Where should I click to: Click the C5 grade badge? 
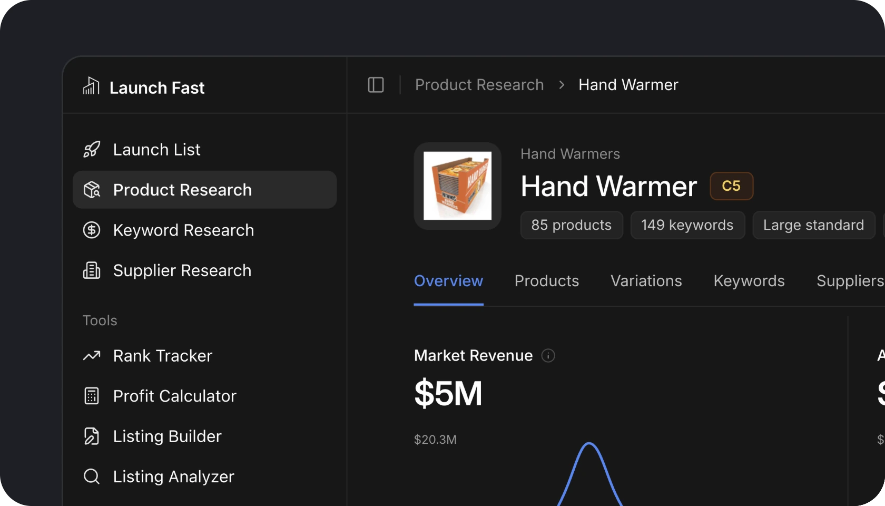[731, 186]
